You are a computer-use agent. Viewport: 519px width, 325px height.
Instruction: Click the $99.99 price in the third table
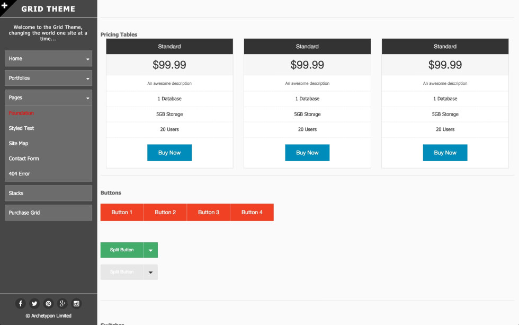tap(445, 65)
